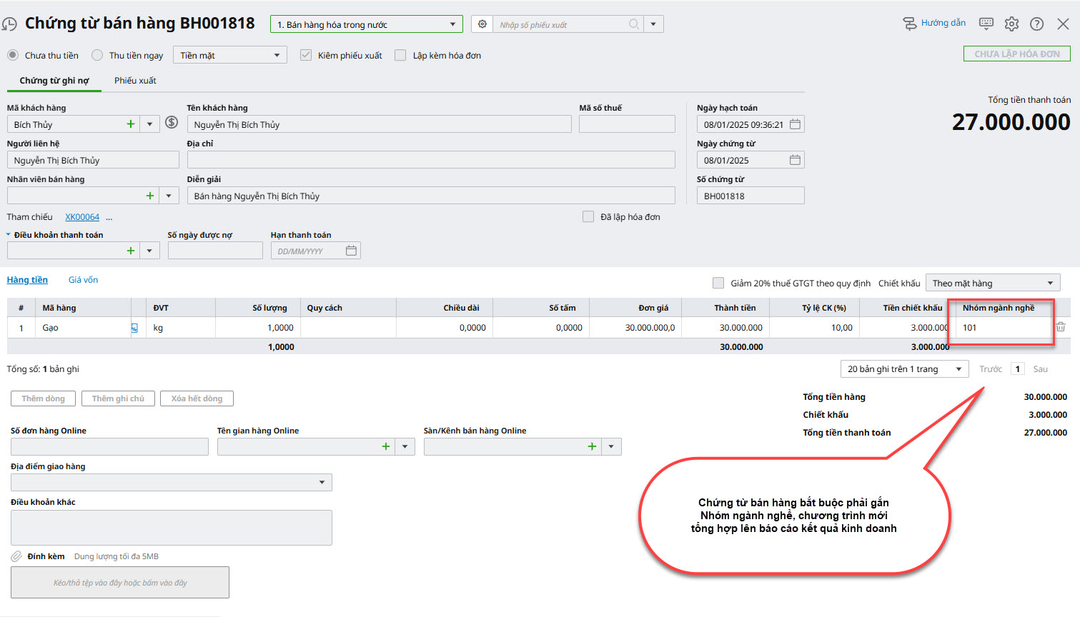Screen dimensions: 1080x617
Task: Click the dollar coin icon beside Mã khách hàng
Action: (x=172, y=123)
